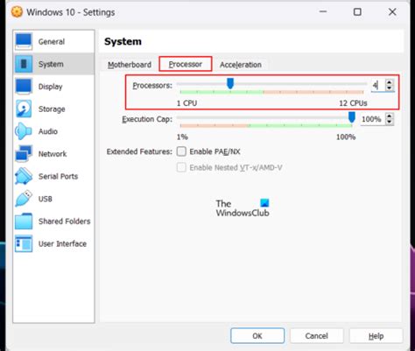The width and height of the screenshot is (415, 351).
Task: Toggle Enable Nested VT-x/AMD-V checkbox
Action: coord(181,167)
